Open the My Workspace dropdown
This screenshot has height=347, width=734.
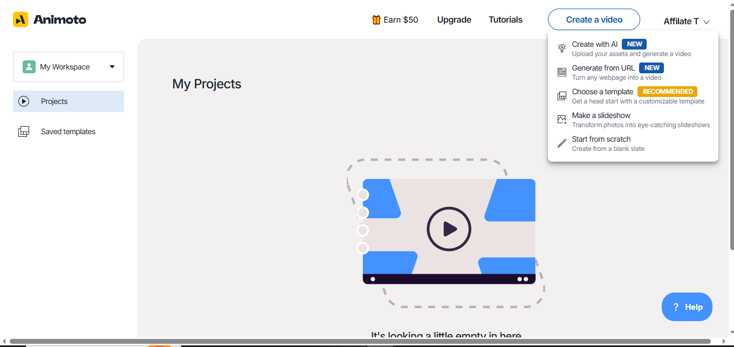click(68, 67)
